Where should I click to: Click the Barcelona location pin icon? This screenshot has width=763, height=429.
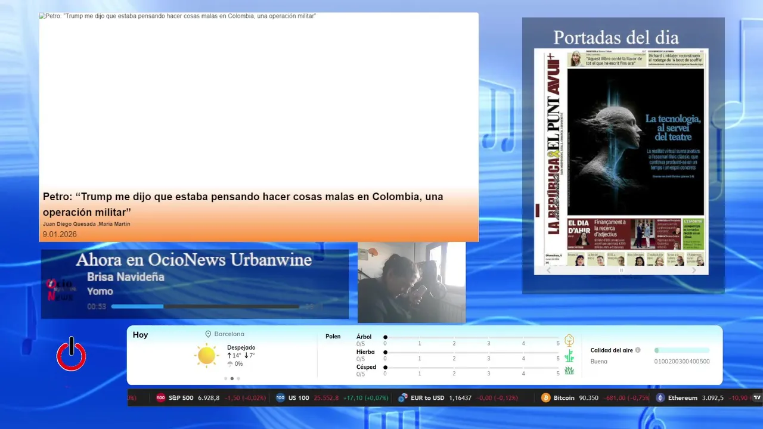pos(208,334)
